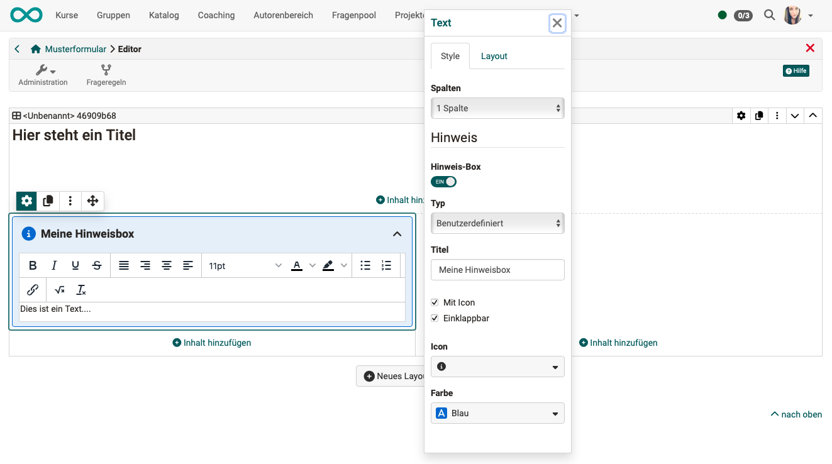This screenshot has width=832, height=464.
Task: Switch to the Layout tab
Action: click(494, 56)
